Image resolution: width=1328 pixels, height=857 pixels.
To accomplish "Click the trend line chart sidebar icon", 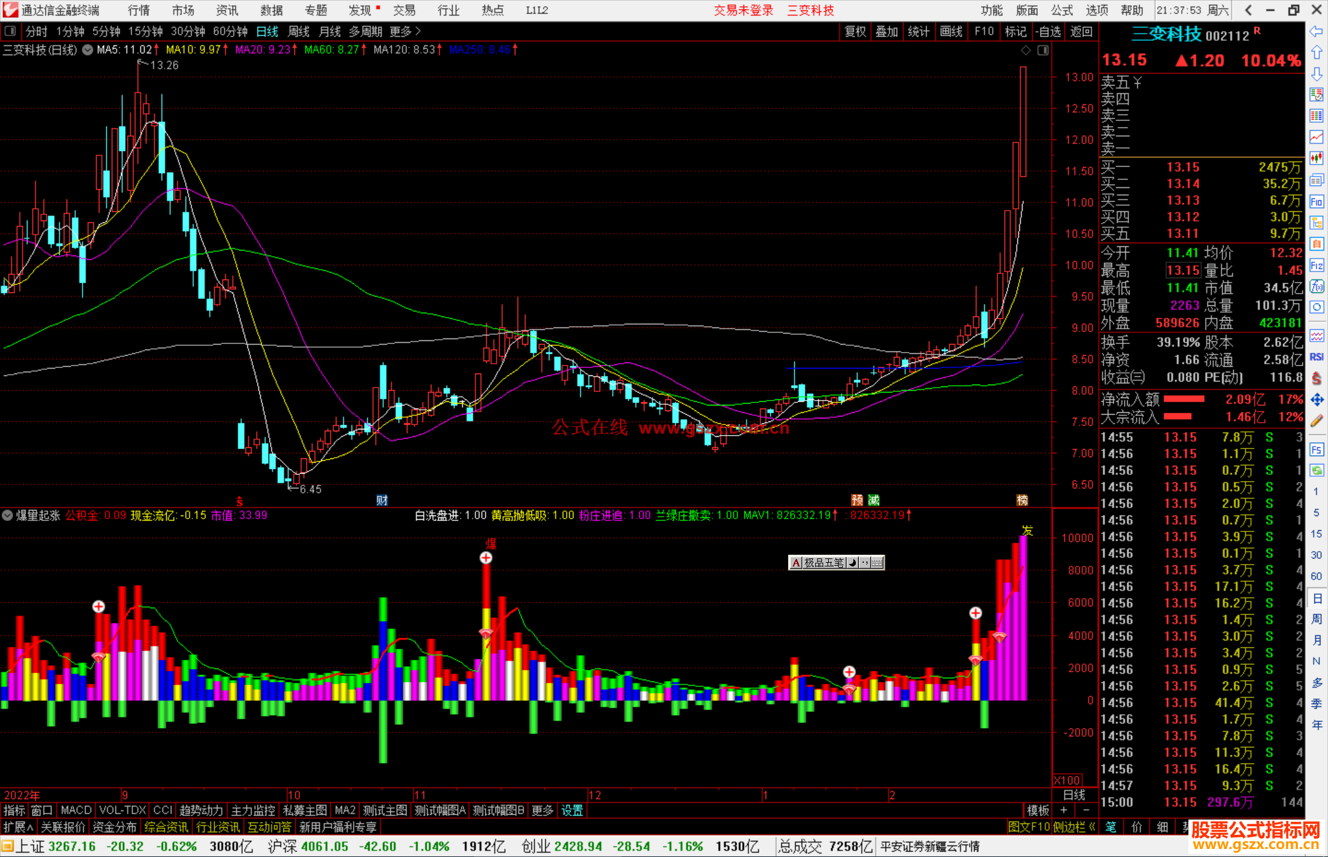I will click(x=1316, y=136).
